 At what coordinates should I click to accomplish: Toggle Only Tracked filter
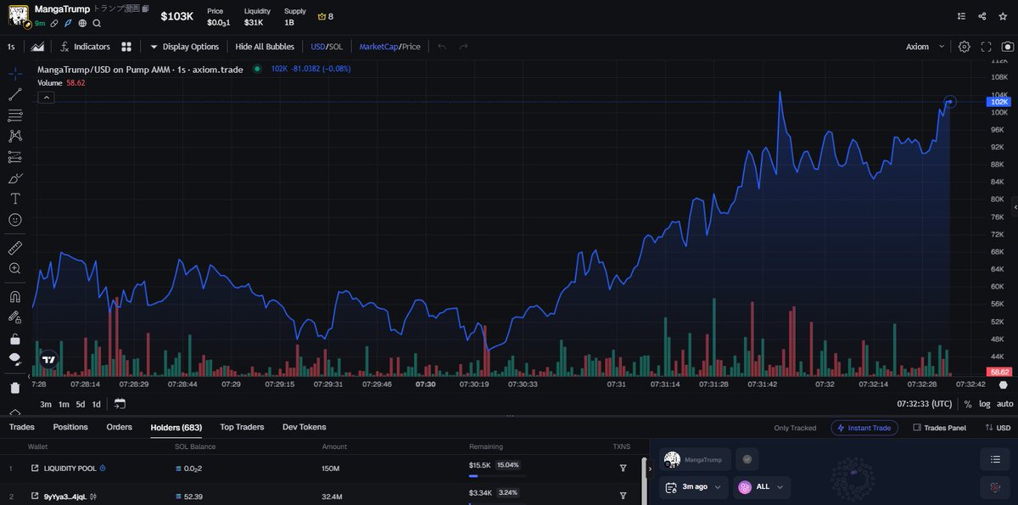tap(795, 428)
